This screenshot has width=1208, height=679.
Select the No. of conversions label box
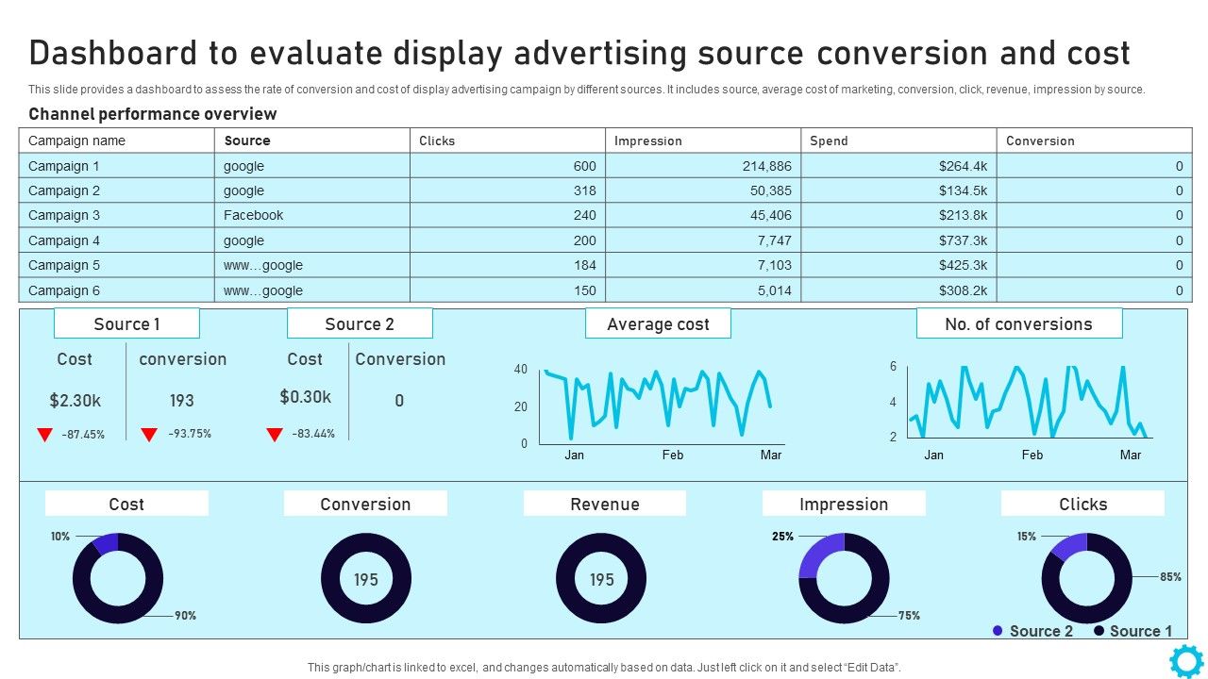[1019, 323]
